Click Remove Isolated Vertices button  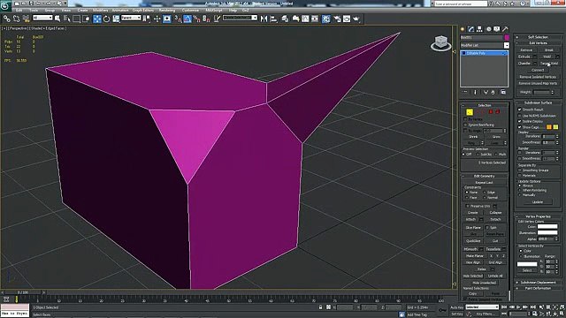tap(538, 77)
